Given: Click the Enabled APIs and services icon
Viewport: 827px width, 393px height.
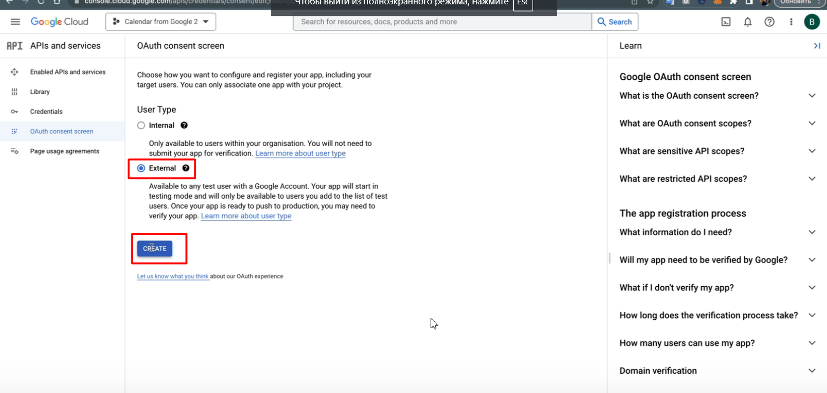Looking at the screenshot, I should [x=14, y=72].
